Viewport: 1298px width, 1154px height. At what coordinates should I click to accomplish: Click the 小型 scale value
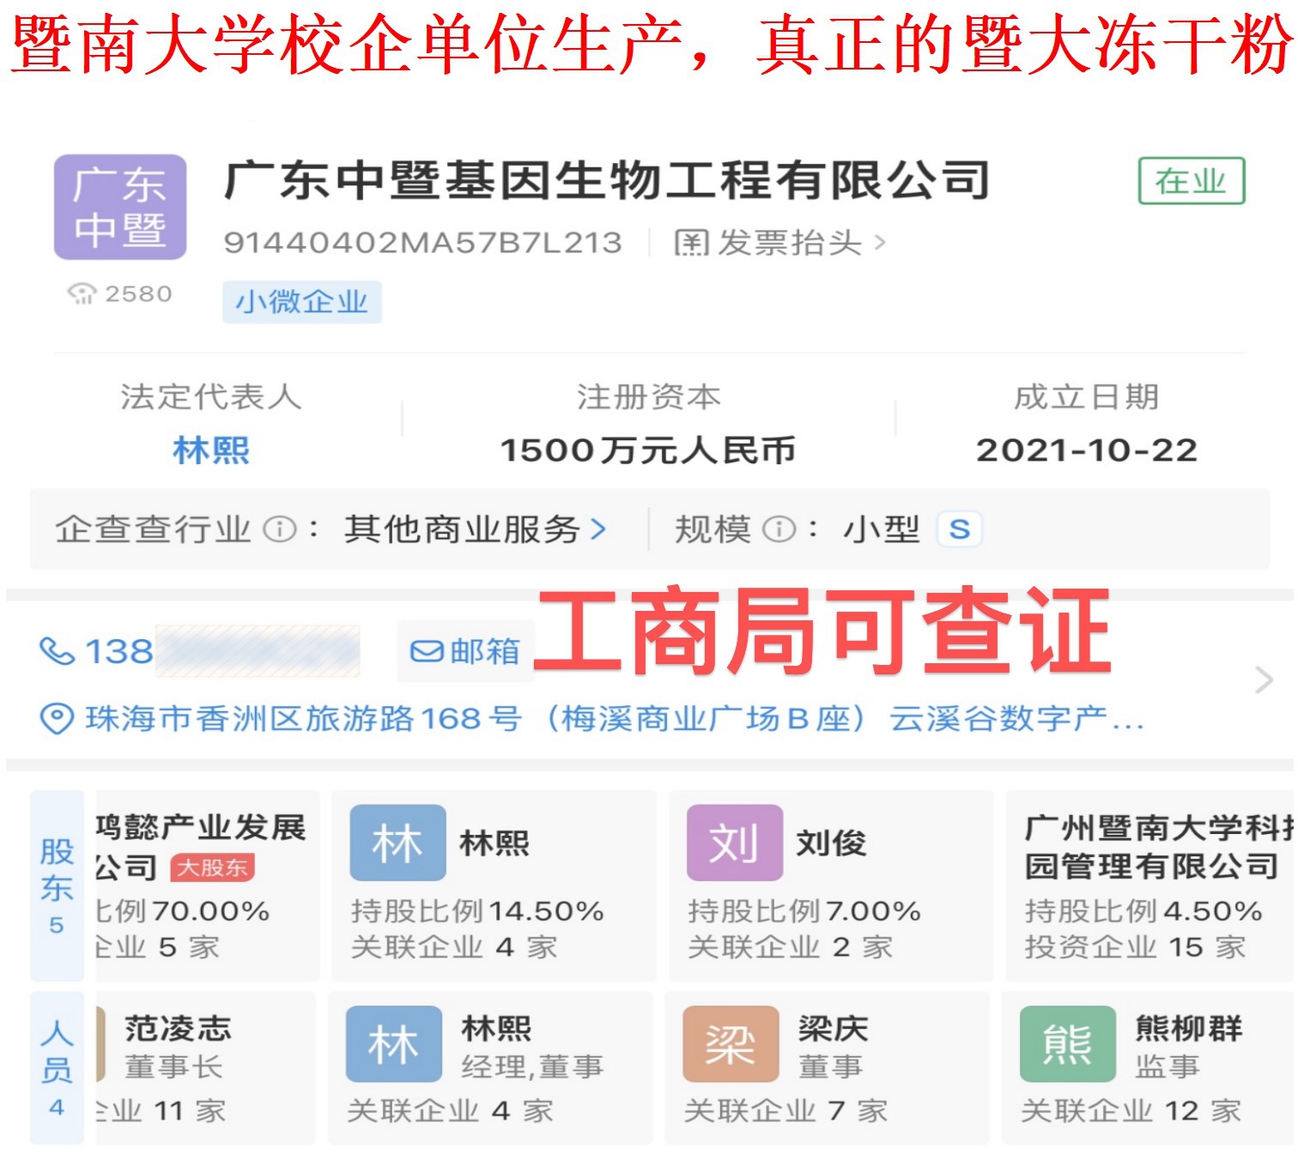[882, 529]
